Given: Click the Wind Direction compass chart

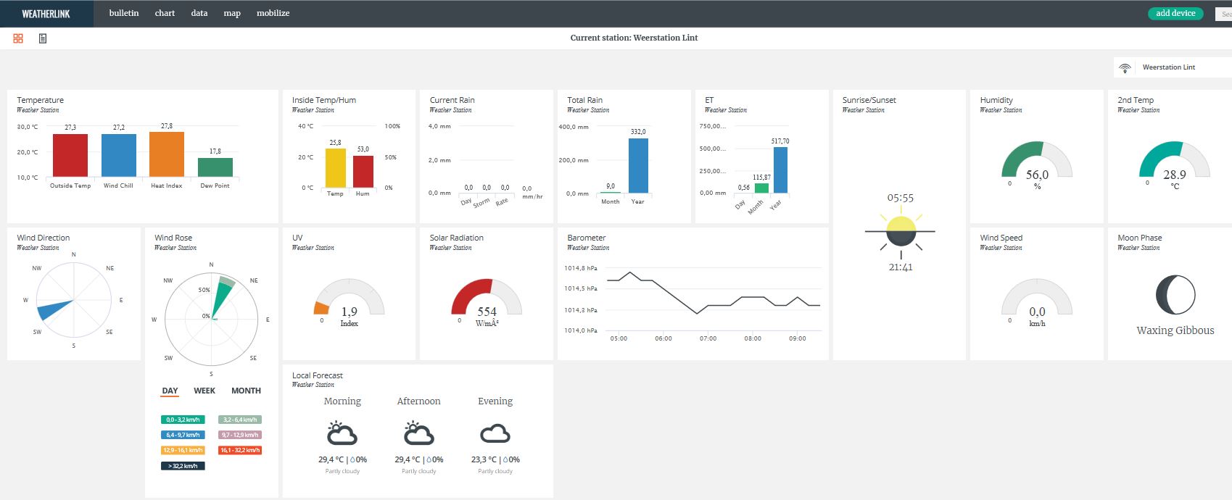Looking at the screenshot, I should pos(73,300).
